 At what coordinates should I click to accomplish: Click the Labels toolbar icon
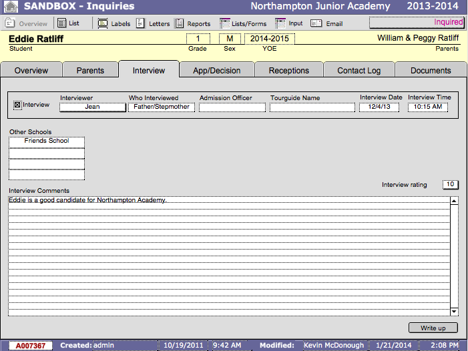coord(103,23)
